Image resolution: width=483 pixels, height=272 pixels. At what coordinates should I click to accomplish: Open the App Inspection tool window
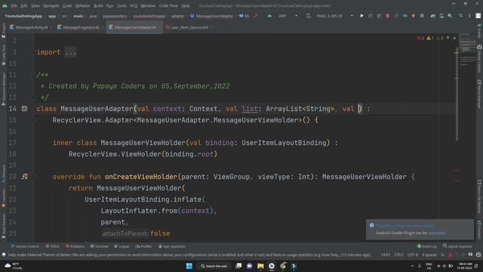coord(171,246)
